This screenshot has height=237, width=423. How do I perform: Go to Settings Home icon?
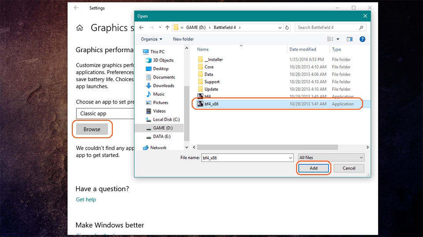pos(80,28)
